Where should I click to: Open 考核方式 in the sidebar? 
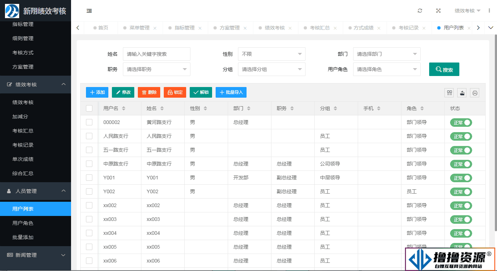point(36,53)
